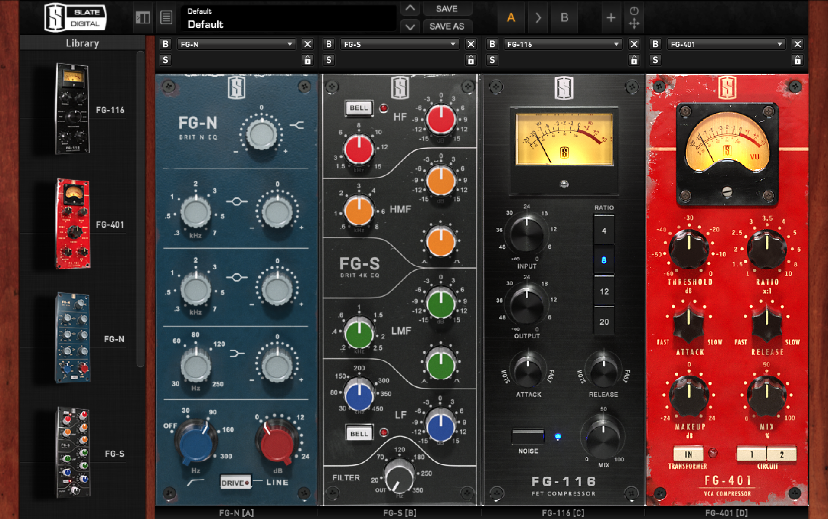
Task: Click the plus icon to add a new rack
Action: 611,17
